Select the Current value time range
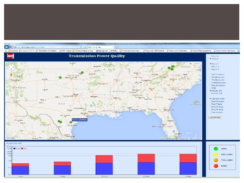This screenshot has width=244, height=183. pyautogui.click(x=210, y=99)
